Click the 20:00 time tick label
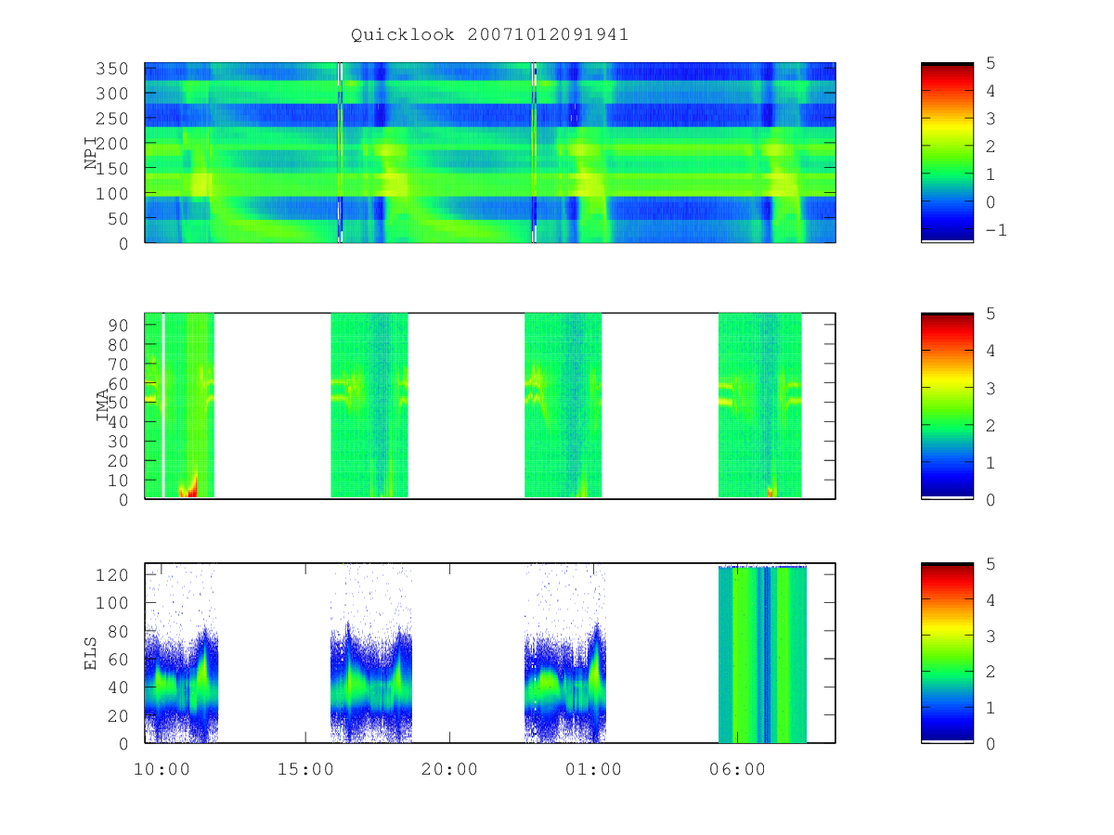This screenshot has height=835, width=1114. point(450,769)
